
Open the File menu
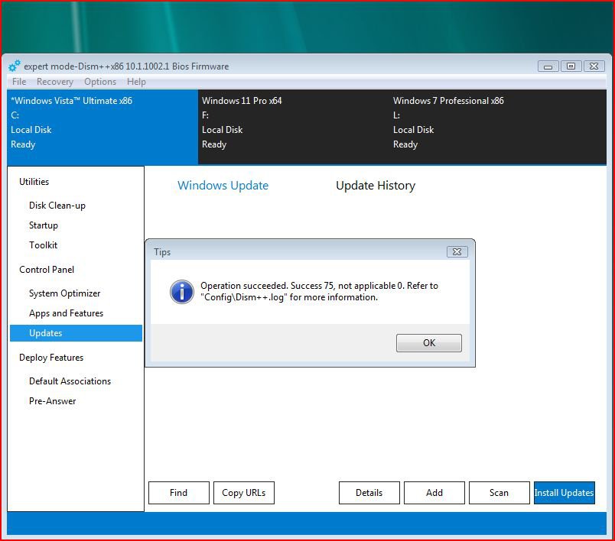(x=19, y=82)
